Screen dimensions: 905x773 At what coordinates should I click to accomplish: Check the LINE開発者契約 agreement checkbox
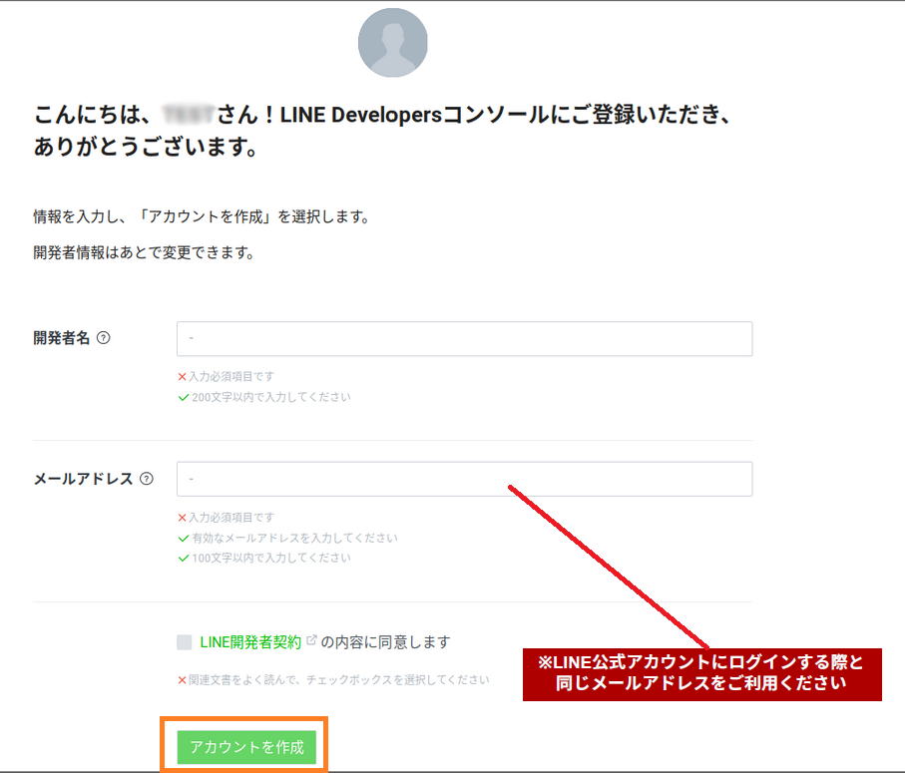tap(185, 642)
